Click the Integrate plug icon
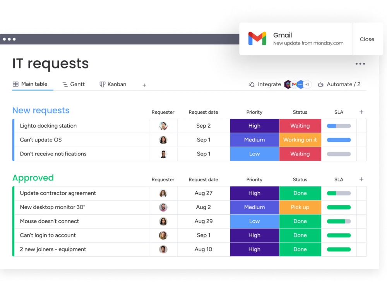387x290 pixels. [x=252, y=85]
